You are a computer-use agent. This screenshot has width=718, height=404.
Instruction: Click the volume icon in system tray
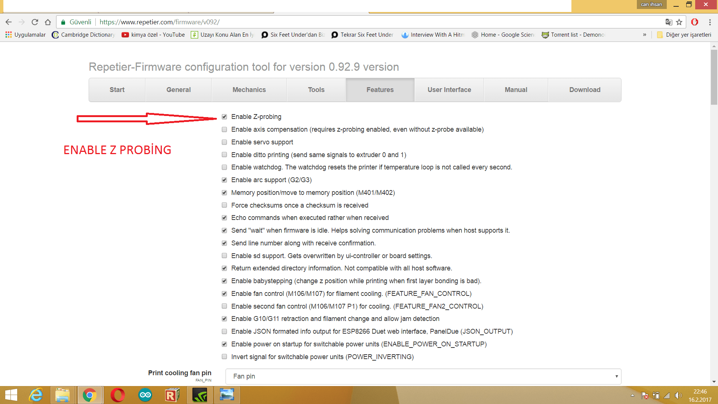click(678, 395)
